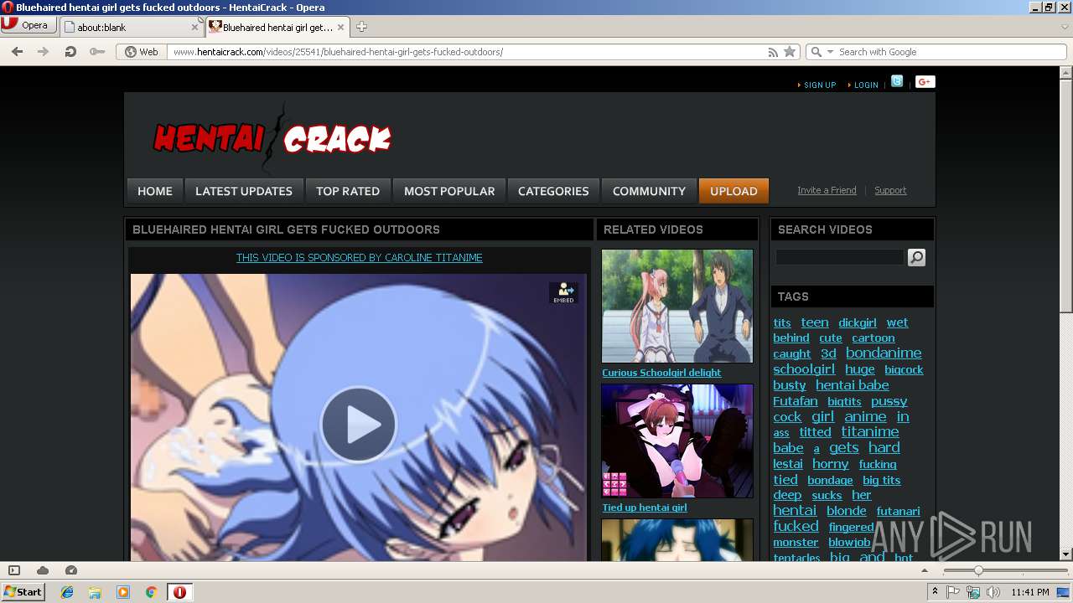
Task: Open the CATEGORIES navigation item
Action: [553, 191]
